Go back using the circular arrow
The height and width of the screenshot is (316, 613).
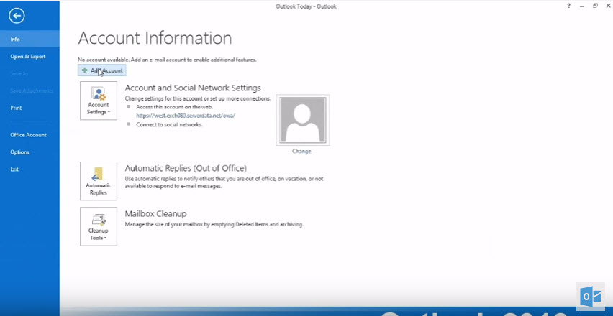[x=17, y=16]
